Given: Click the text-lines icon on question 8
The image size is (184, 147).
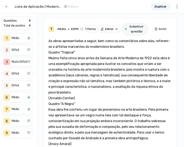Looking at the screenshot, I should click(x=29, y=121).
